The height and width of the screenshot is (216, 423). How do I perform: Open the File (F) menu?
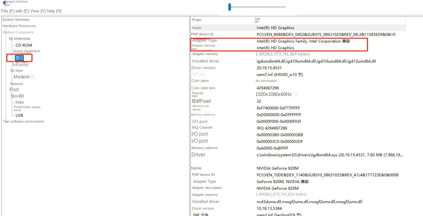(x=8, y=11)
